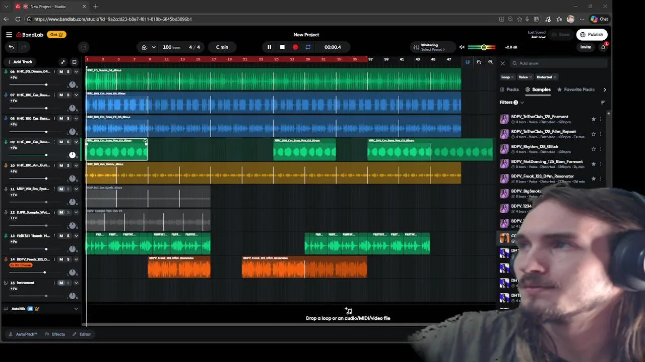Screen dimensions: 645x362
Task: Remove the Voice filter tag
Action: [531, 77]
